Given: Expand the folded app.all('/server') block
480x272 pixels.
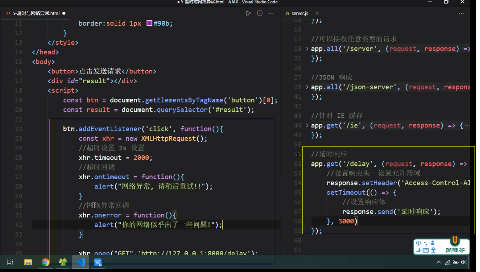Looking at the screenshot, I should pyautogui.click(x=307, y=49).
